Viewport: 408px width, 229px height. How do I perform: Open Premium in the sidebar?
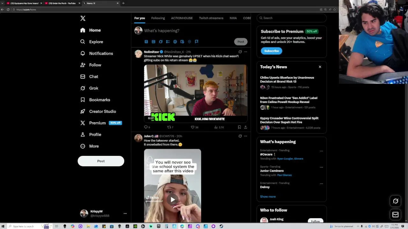(101, 123)
